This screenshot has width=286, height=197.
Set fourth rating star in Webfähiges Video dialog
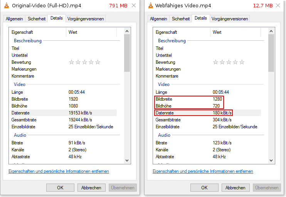point(235,62)
